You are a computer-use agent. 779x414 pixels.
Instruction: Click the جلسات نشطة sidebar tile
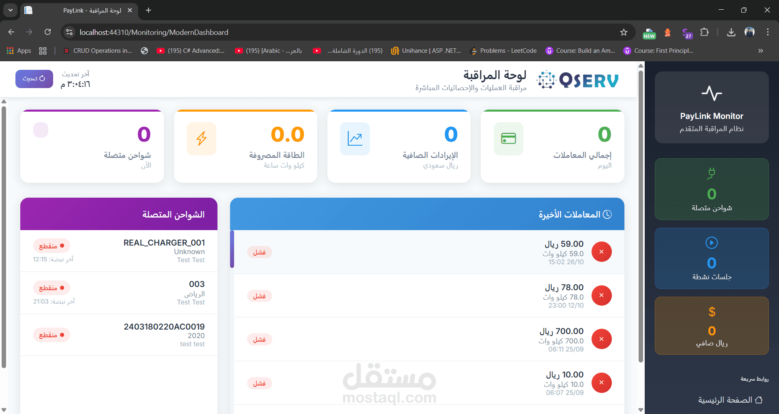tap(712, 258)
